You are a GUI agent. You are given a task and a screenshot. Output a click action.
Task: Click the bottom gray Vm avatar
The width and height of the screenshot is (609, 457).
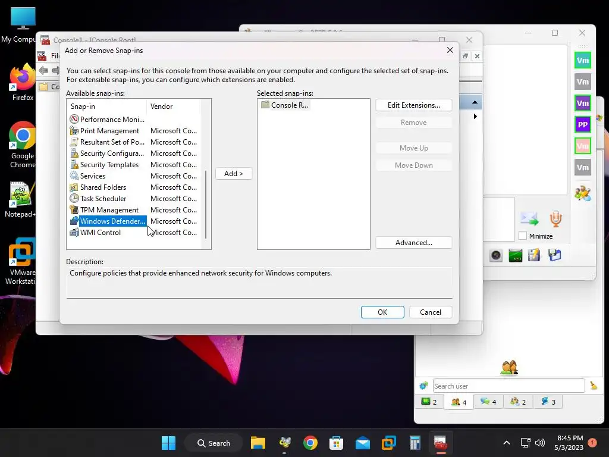[x=583, y=167]
